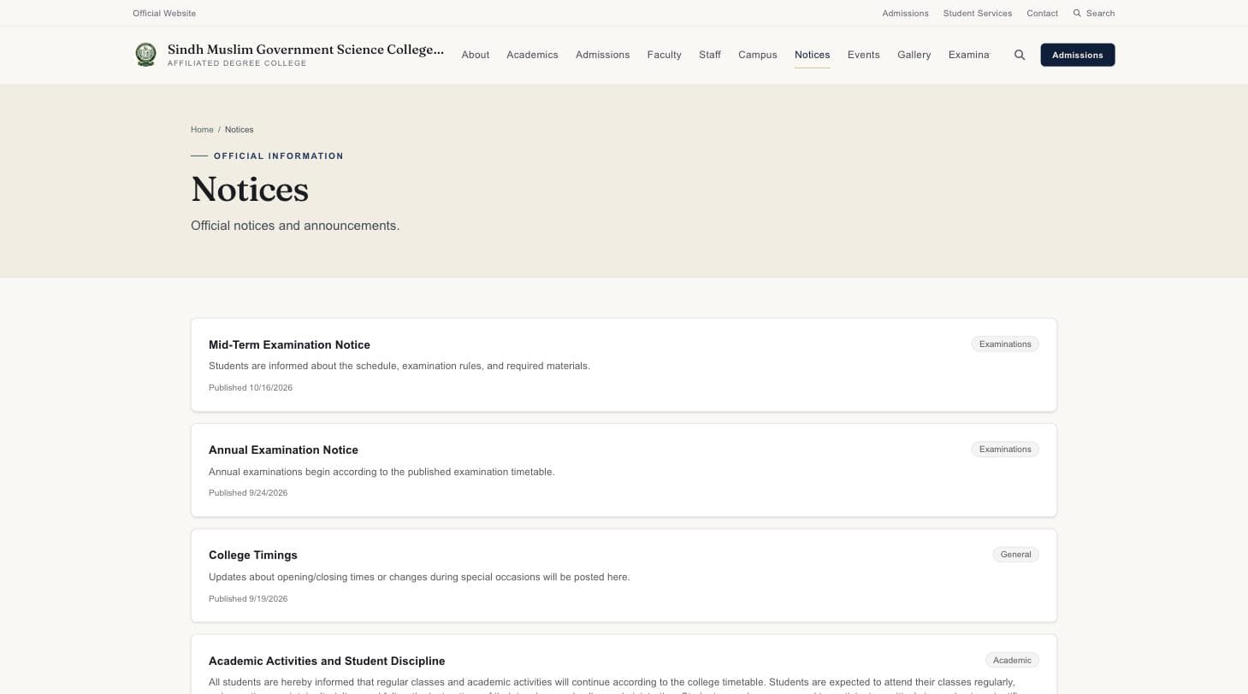1248x694 pixels.
Task: Click the Notices breadcrumb
Action: [x=239, y=130]
